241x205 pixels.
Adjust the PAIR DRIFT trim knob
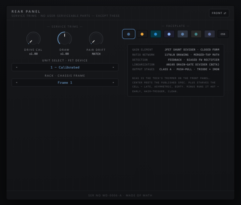(x=96, y=39)
